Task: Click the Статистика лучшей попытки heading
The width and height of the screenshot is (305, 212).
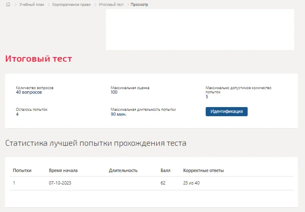Action: (96, 143)
